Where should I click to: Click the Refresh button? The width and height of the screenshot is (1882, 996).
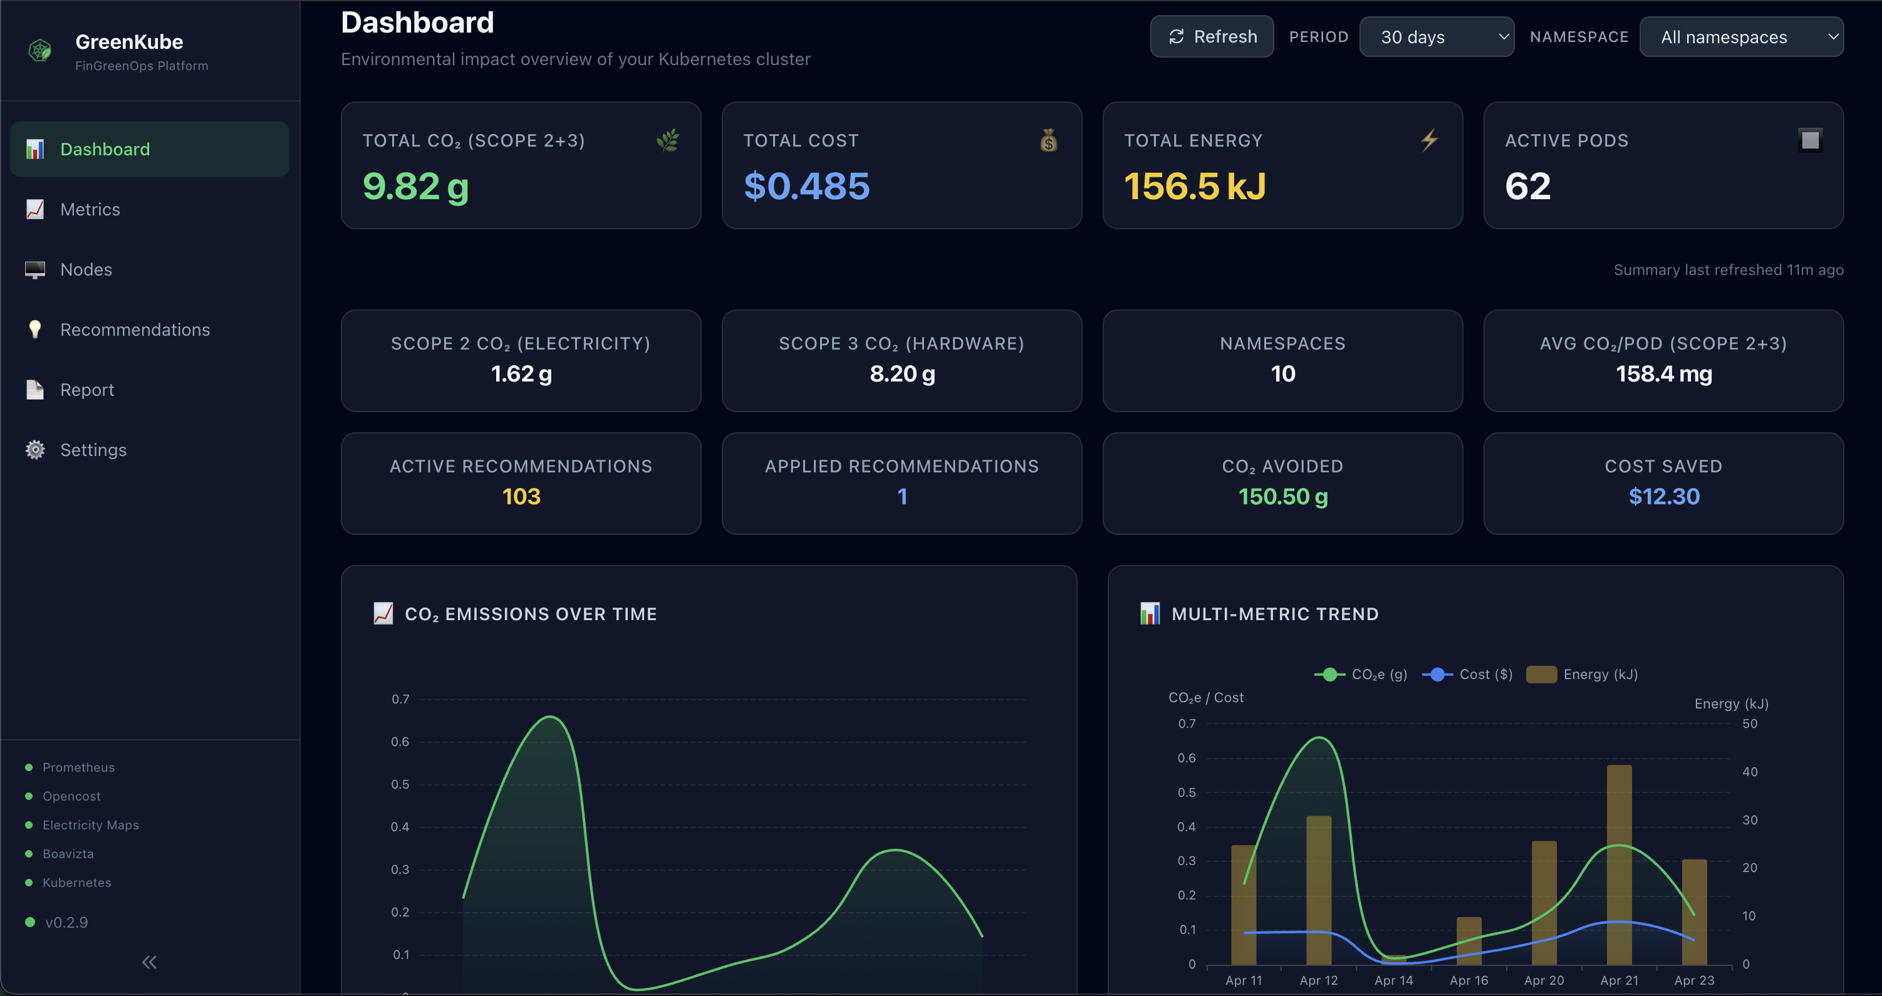tap(1212, 36)
